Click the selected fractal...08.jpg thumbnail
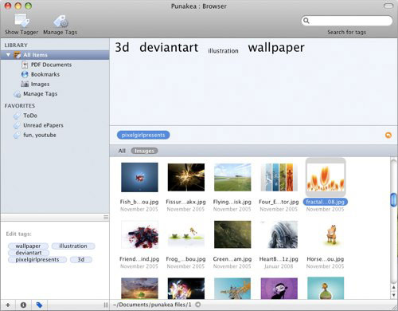The height and width of the screenshot is (311, 398). pos(326,177)
